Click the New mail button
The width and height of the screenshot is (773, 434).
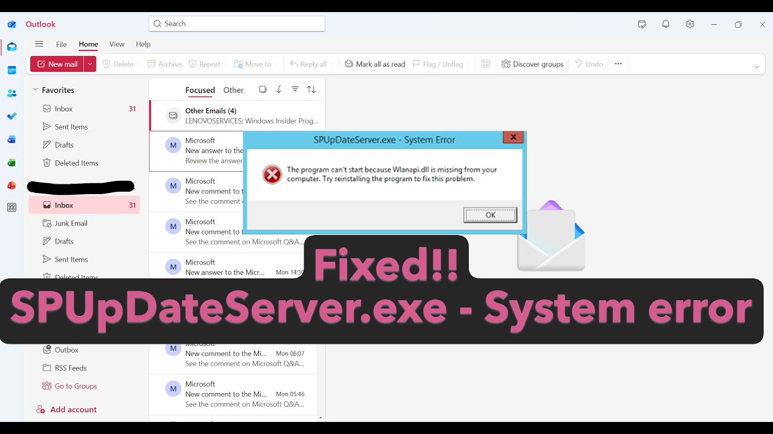57,64
